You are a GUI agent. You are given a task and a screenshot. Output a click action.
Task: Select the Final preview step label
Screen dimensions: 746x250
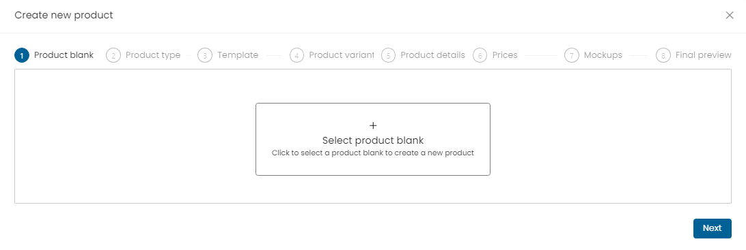point(703,55)
